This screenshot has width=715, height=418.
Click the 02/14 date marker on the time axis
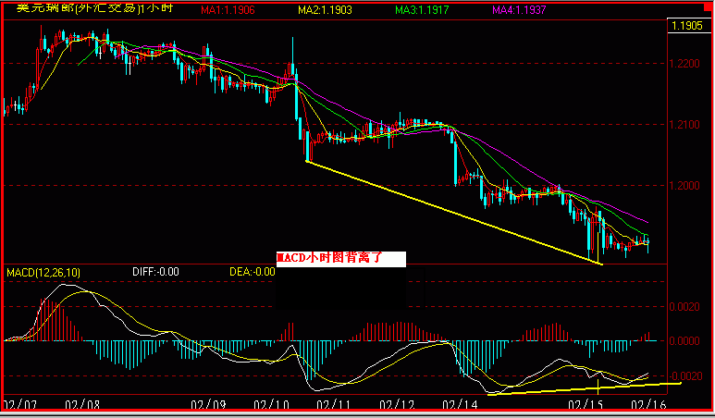click(458, 405)
